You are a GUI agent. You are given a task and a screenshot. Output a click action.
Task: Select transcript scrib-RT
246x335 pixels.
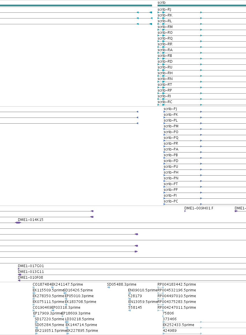click(165, 84)
